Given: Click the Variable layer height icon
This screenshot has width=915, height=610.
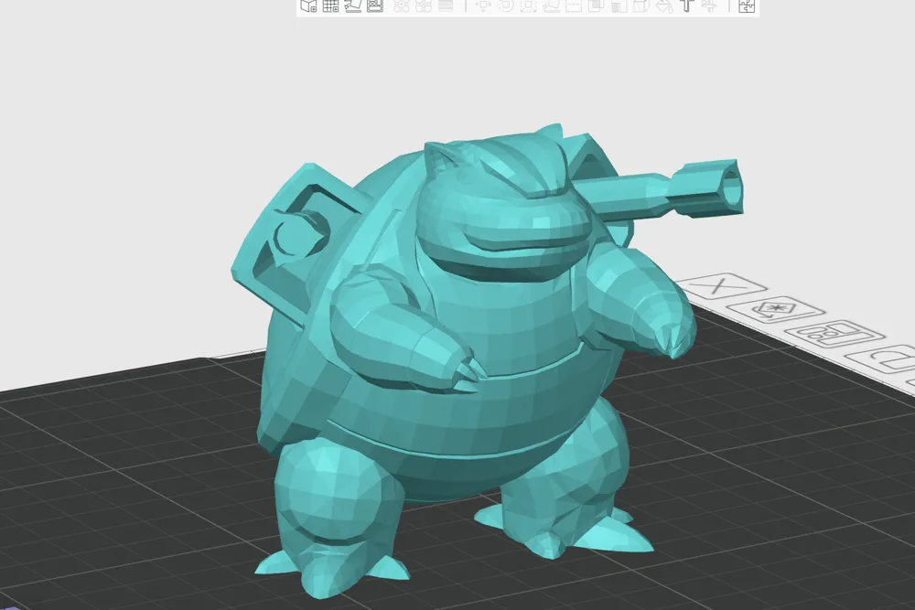Looking at the screenshot, I should [x=446, y=5].
